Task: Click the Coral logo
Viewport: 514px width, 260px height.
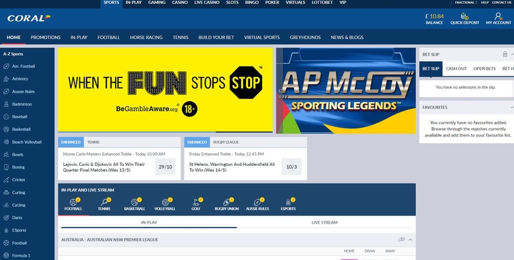Action: pos(29,18)
